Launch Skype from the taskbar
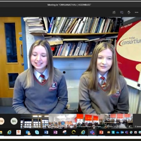The height and width of the screenshot is (141, 141). [37, 133]
